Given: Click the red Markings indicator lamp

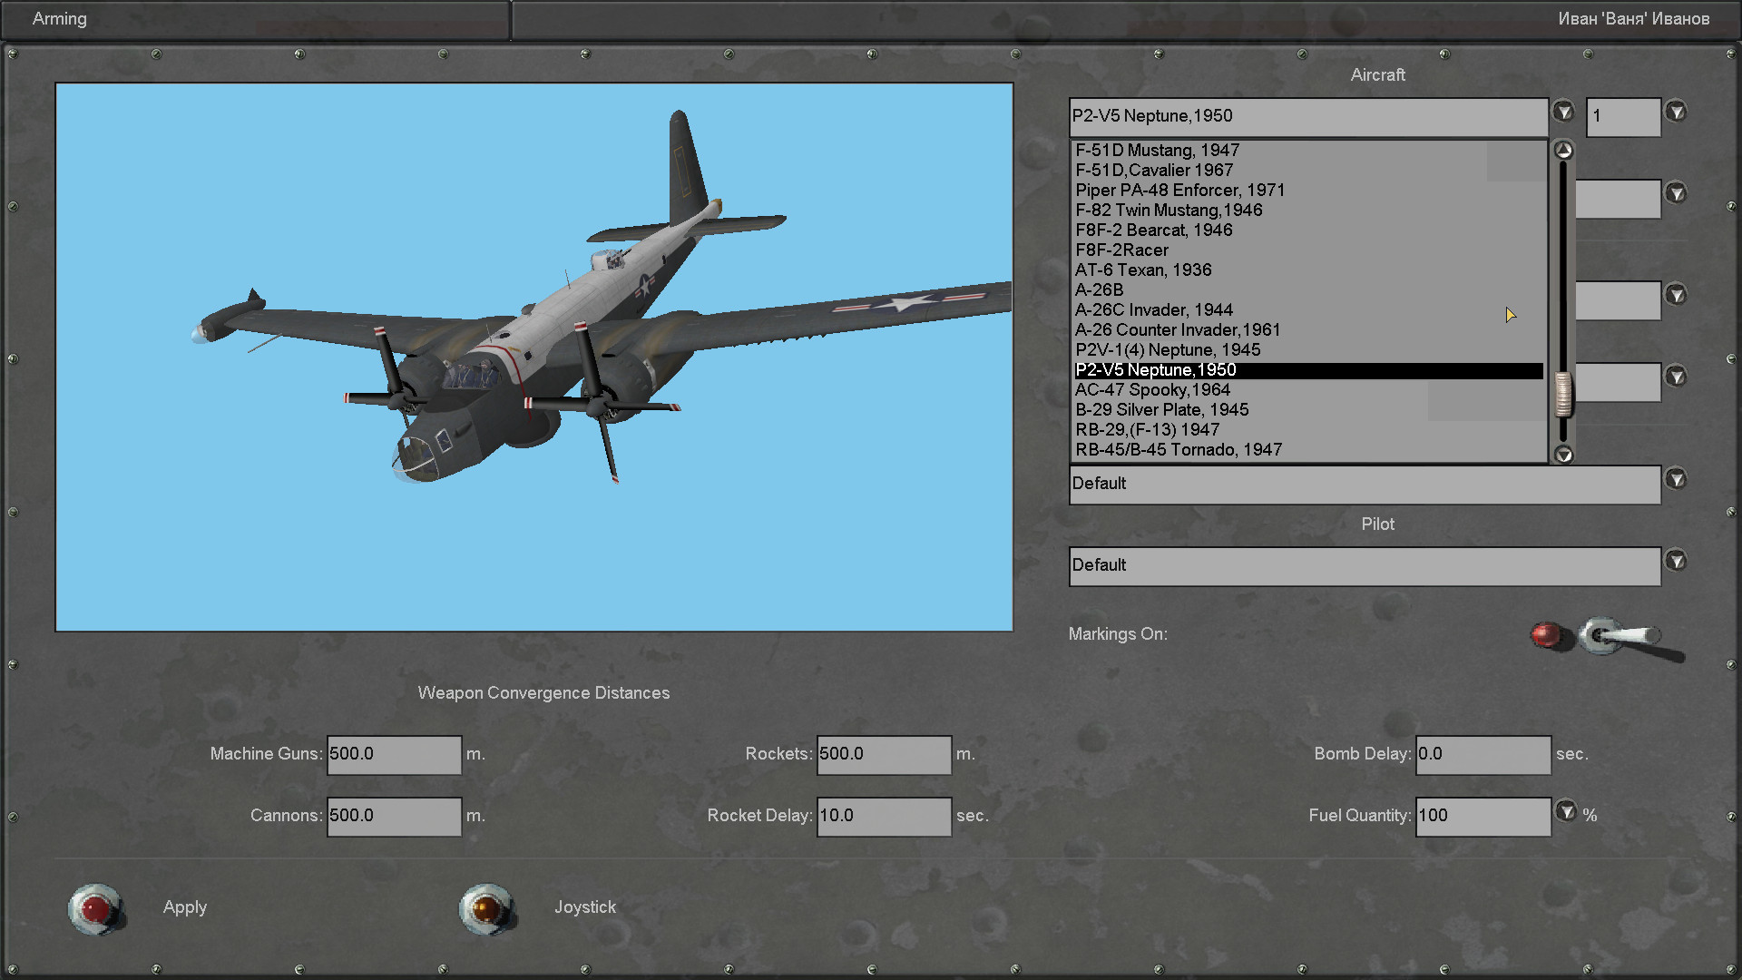Looking at the screenshot, I should tap(1548, 634).
